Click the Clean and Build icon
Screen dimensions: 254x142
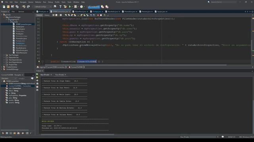[65, 7]
